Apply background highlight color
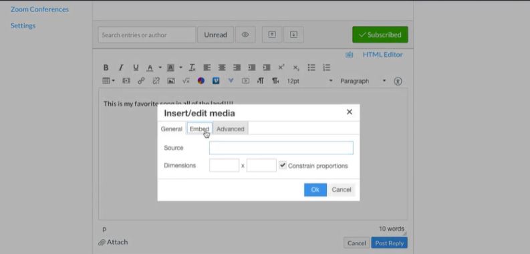 coord(170,68)
